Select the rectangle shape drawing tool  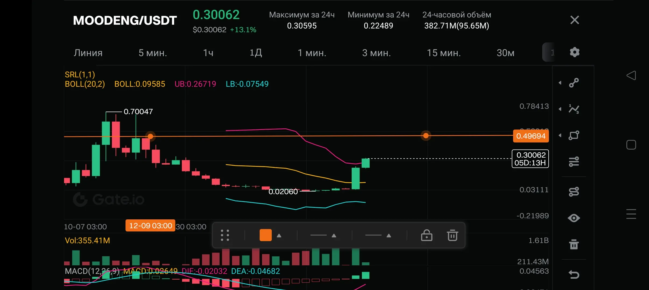[x=574, y=135]
